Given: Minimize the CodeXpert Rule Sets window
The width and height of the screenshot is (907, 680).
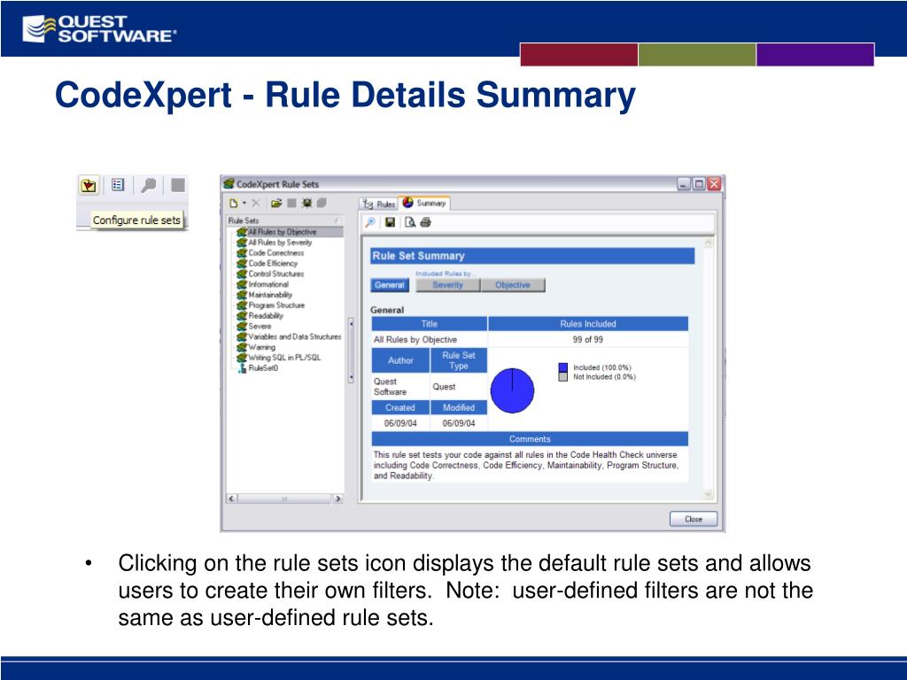Looking at the screenshot, I should [684, 184].
